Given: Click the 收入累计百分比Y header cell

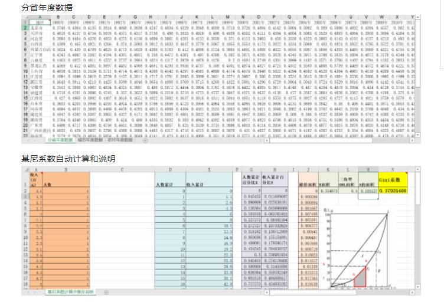Looking at the screenshot, I should pyautogui.click(x=275, y=179).
